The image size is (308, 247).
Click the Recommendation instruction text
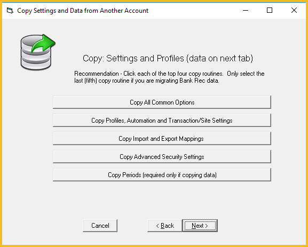click(x=169, y=77)
